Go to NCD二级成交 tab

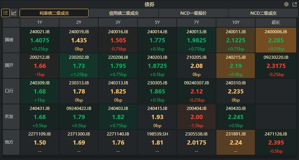[263, 13]
